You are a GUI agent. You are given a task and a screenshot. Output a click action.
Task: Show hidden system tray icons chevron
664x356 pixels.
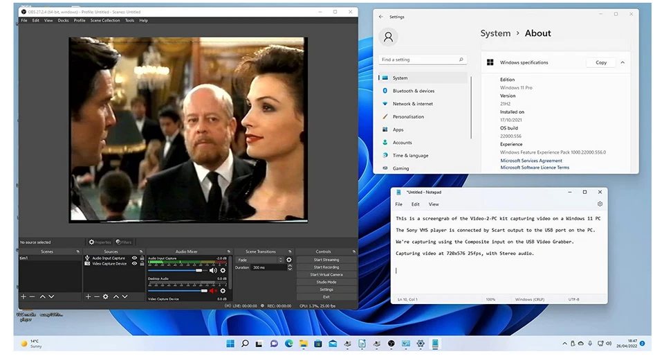coord(564,344)
